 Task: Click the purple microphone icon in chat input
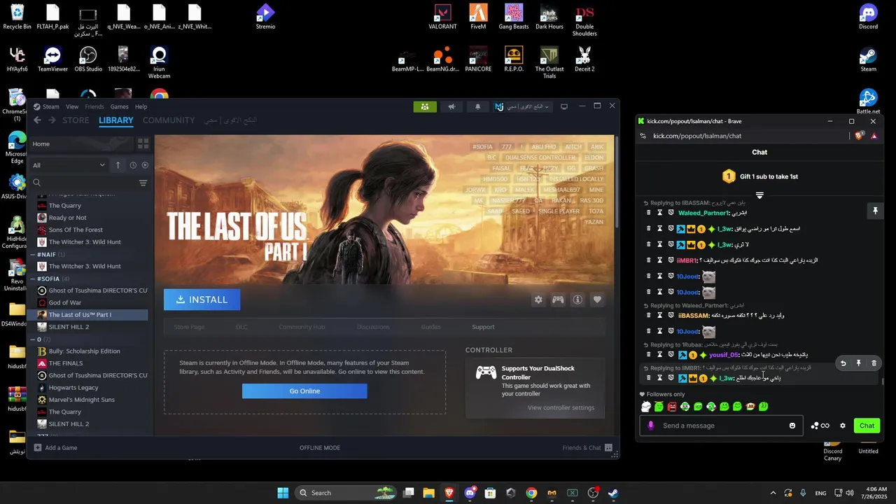click(x=651, y=426)
